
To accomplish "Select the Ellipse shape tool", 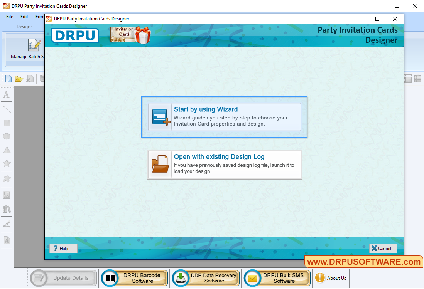I will point(7,136).
